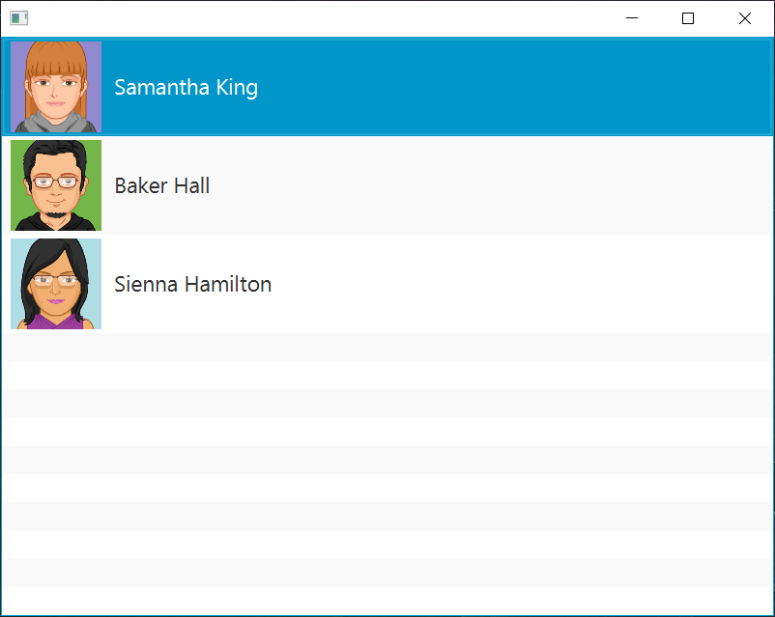This screenshot has height=617, width=775.
Task: Maximize the window
Action: pos(688,18)
